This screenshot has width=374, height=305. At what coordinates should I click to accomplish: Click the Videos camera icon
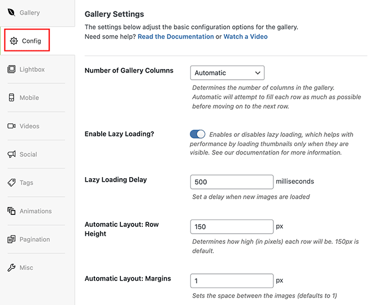tap(11, 126)
